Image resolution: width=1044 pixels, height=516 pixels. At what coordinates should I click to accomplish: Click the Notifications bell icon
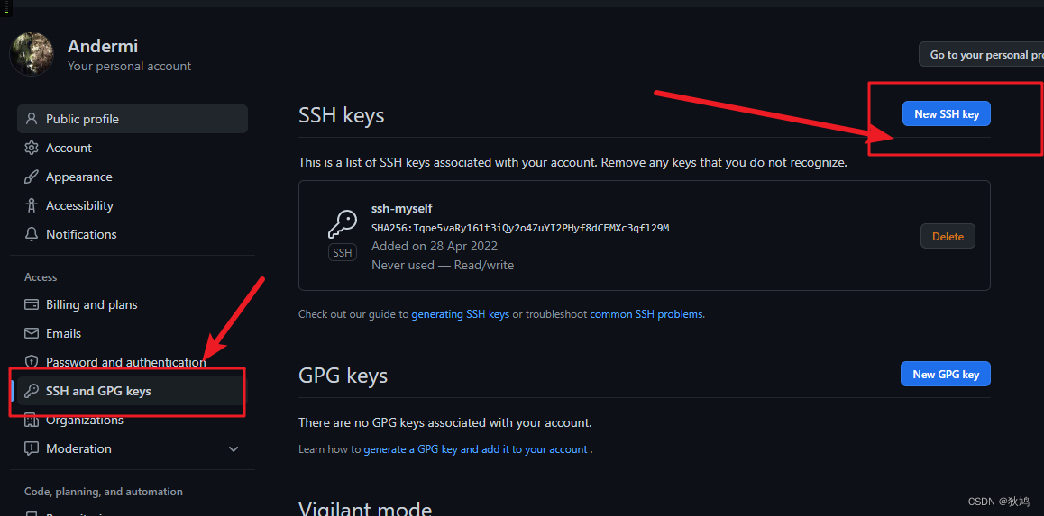32,234
